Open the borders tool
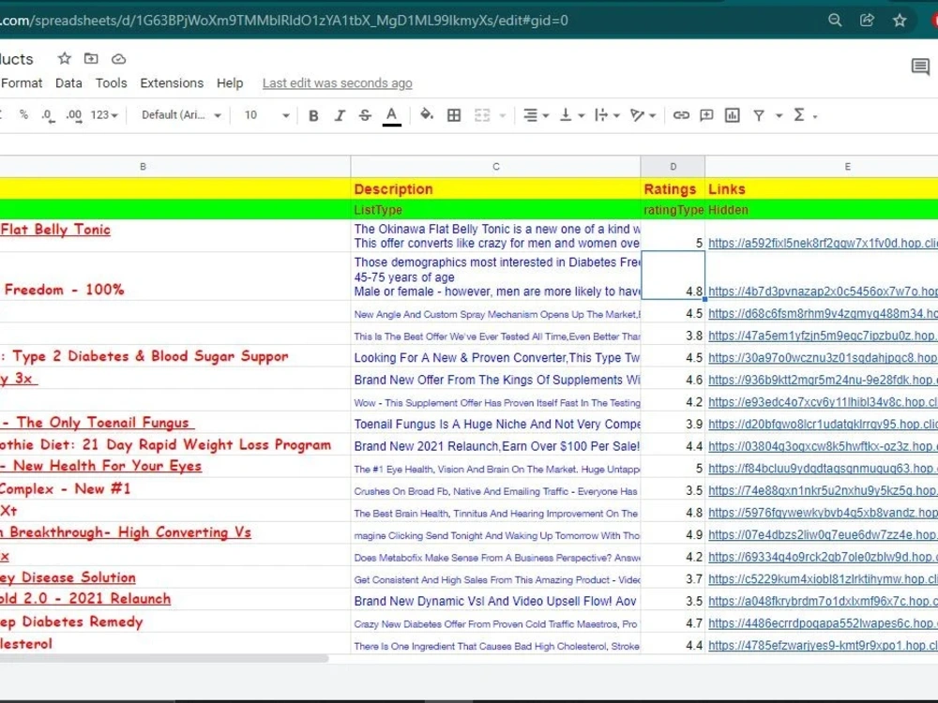This screenshot has width=938, height=703. (454, 115)
